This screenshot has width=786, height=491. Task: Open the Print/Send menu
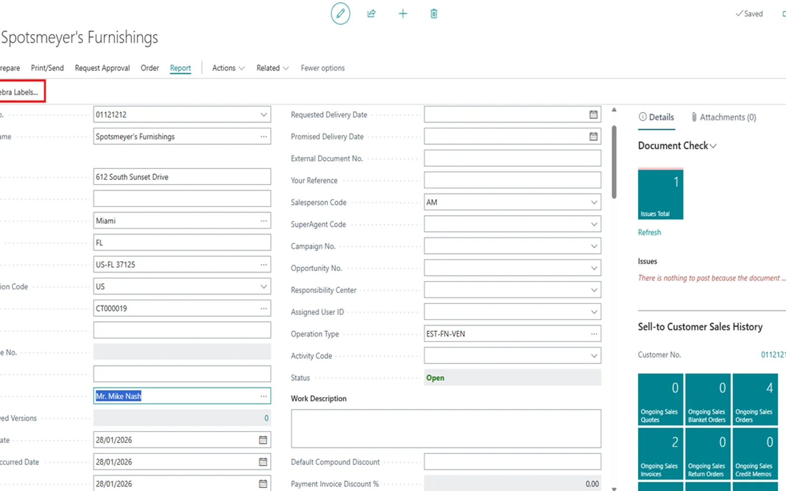(47, 68)
